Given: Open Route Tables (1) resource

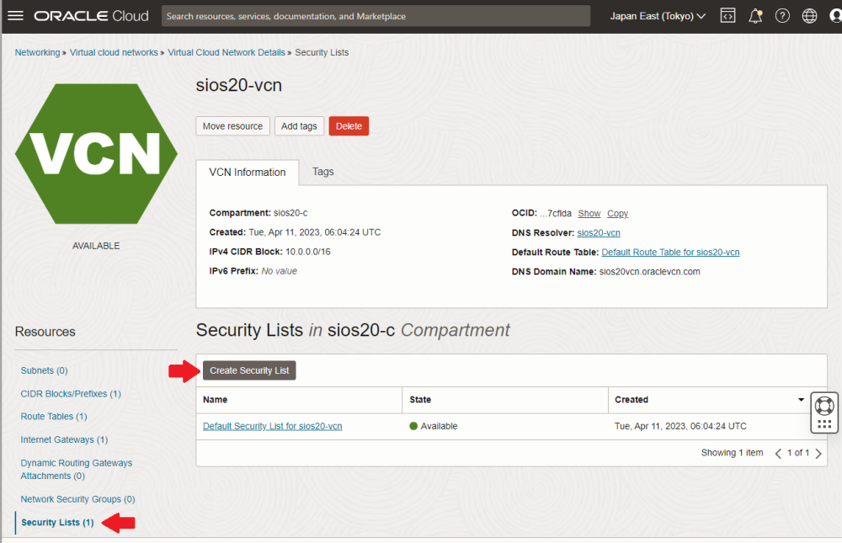Looking at the screenshot, I should pyautogui.click(x=54, y=416).
